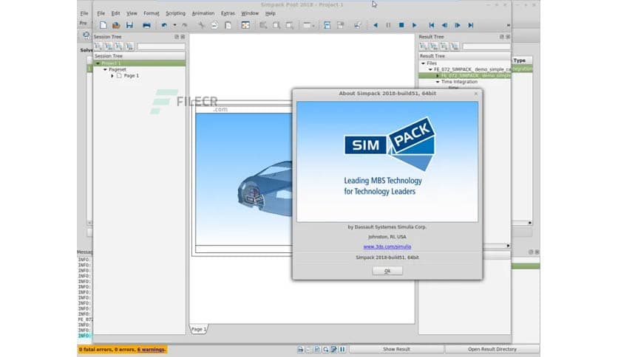Viewport: 618px width, 357px height.
Task: Click Ok in the About Simpack dialog
Action: 387,271
